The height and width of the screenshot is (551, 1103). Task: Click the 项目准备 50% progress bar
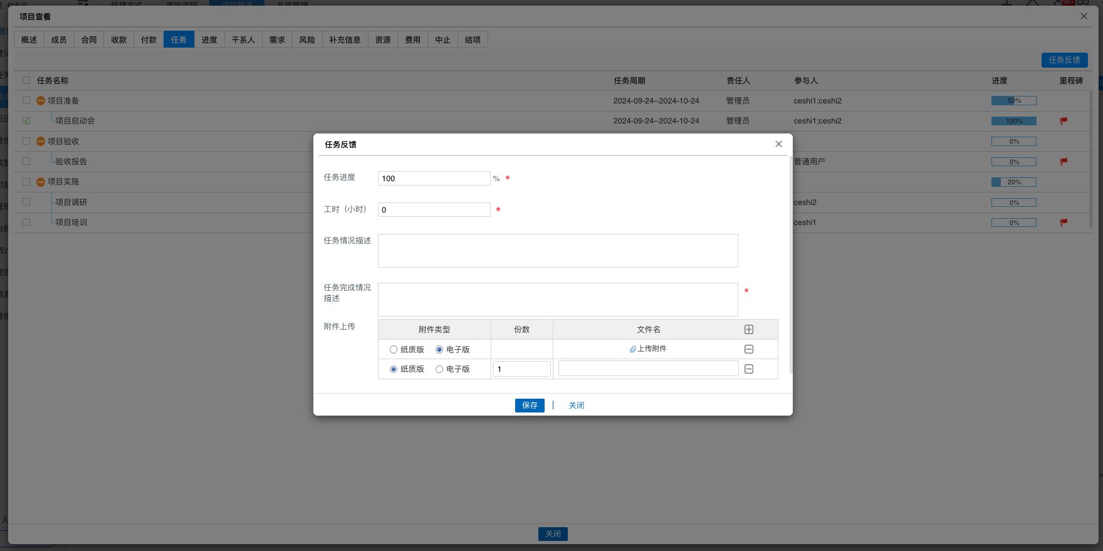pos(1013,101)
